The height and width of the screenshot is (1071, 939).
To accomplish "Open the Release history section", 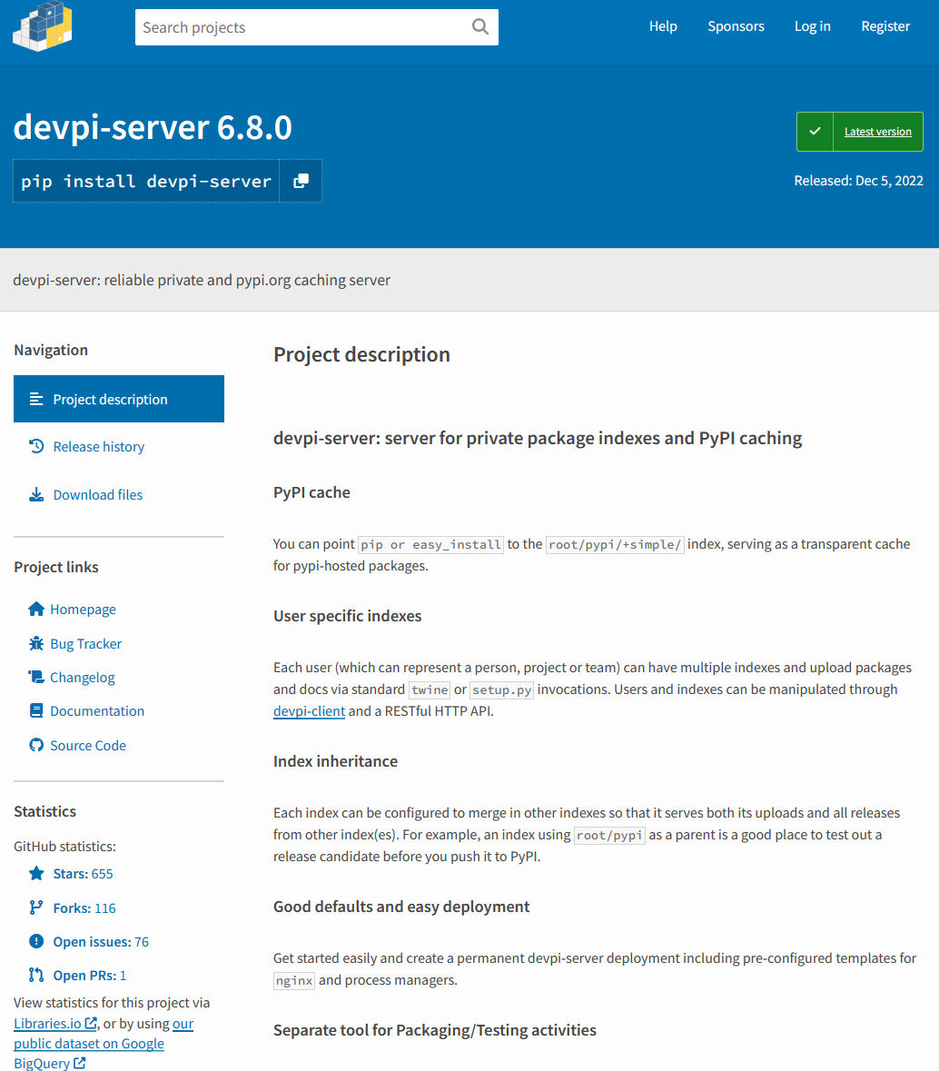I will point(95,446).
